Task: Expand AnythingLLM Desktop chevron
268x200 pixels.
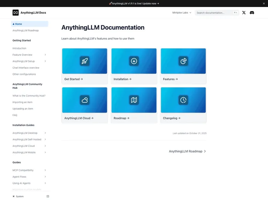Action: click(45, 133)
